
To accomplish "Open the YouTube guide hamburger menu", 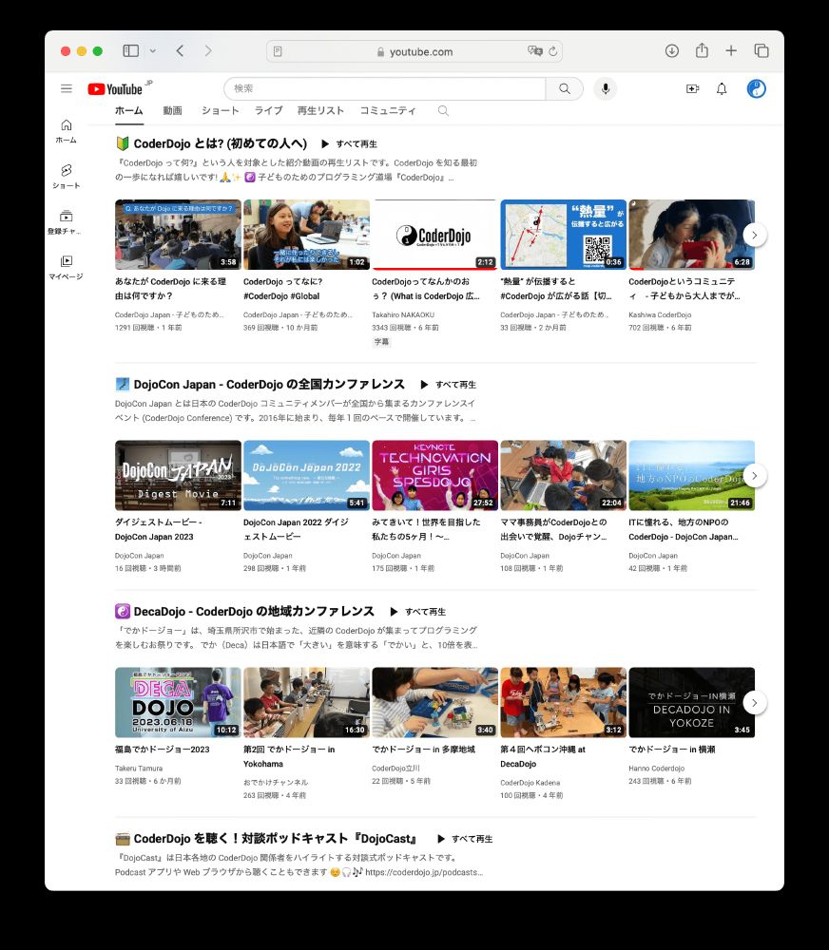I will coord(67,89).
